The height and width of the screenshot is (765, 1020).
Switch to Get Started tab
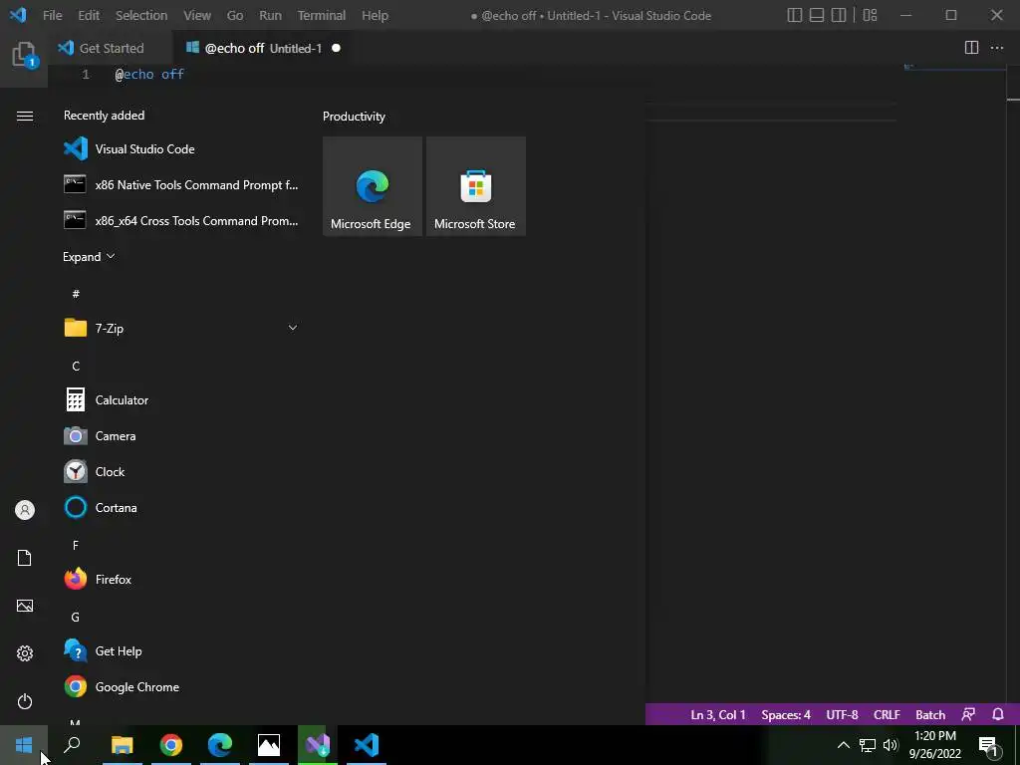click(110, 48)
